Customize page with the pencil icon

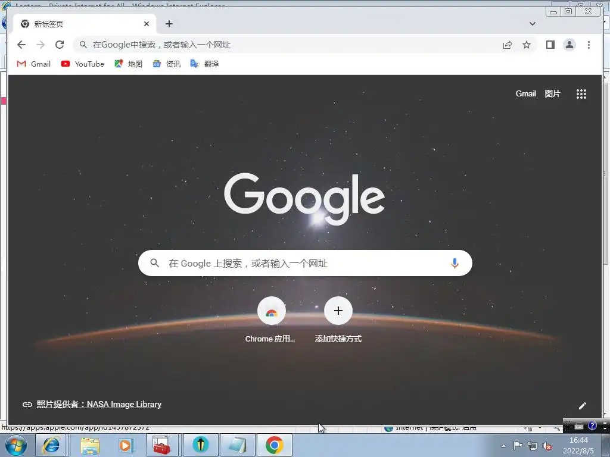[x=582, y=406]
